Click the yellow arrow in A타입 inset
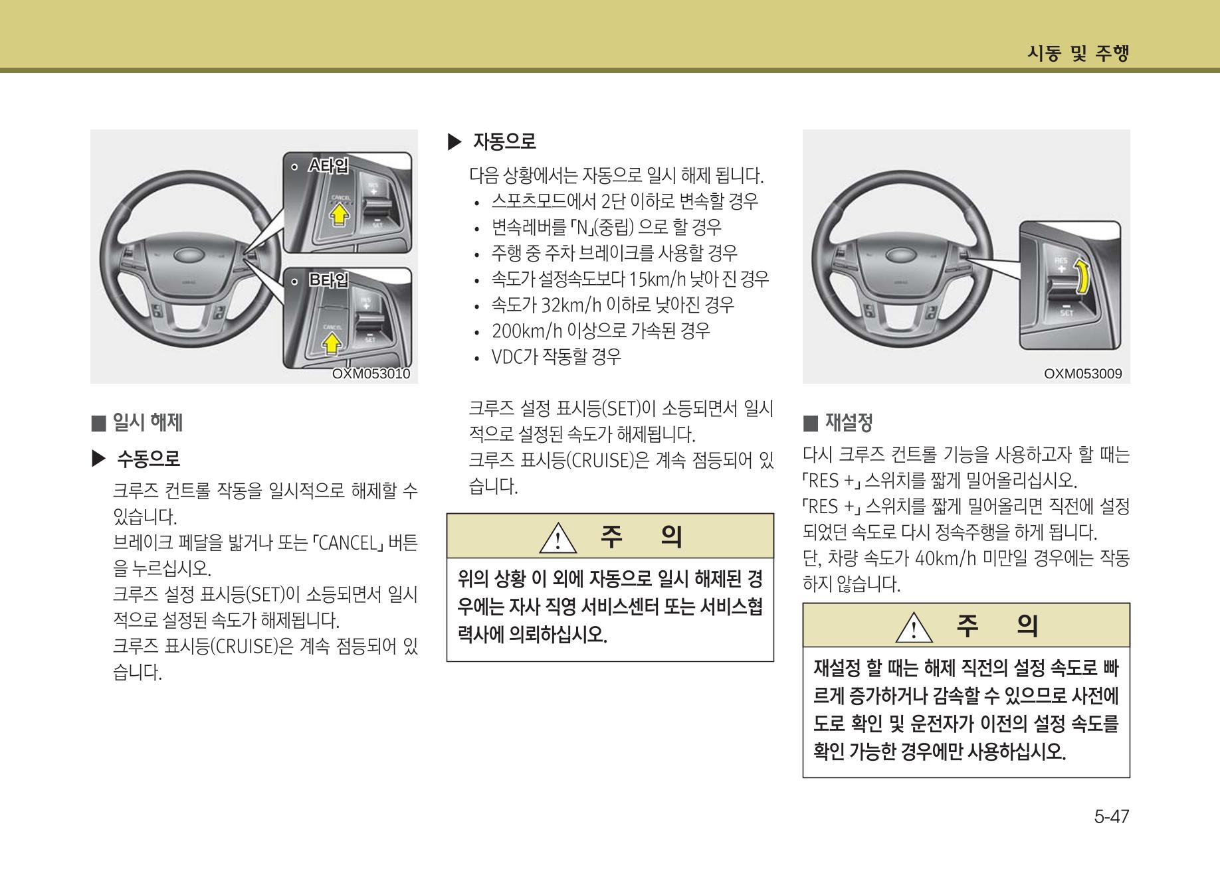Viewport: 1220px width, 869px height. (340, 214)
